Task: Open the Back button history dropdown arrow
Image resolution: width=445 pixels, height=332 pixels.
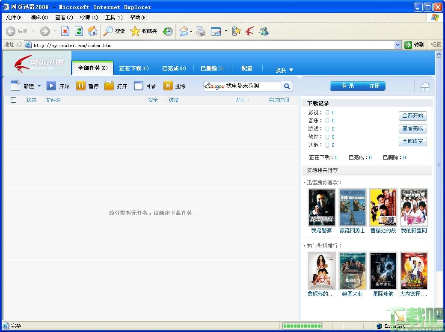Action: [33, 31]
